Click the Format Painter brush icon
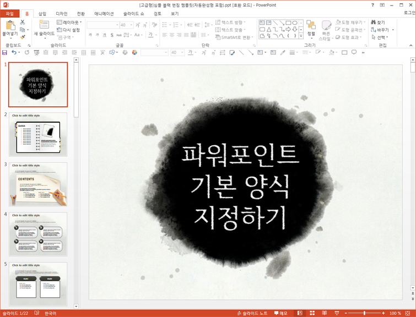Viewport: 416px width, 317px height. click(22, 37)
